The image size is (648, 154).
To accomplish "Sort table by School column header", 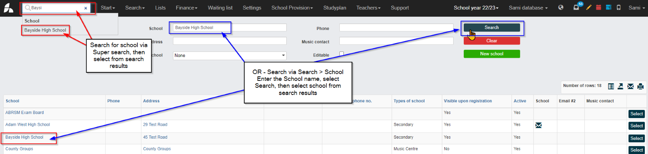I will (x=12, y=101).
